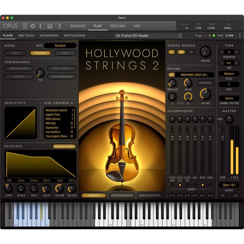Toggle Portamento performance mode
The height and width of the screenshot is (244, 244).
(19, 68)
